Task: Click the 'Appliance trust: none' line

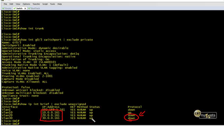Action: tap(20, 96)
